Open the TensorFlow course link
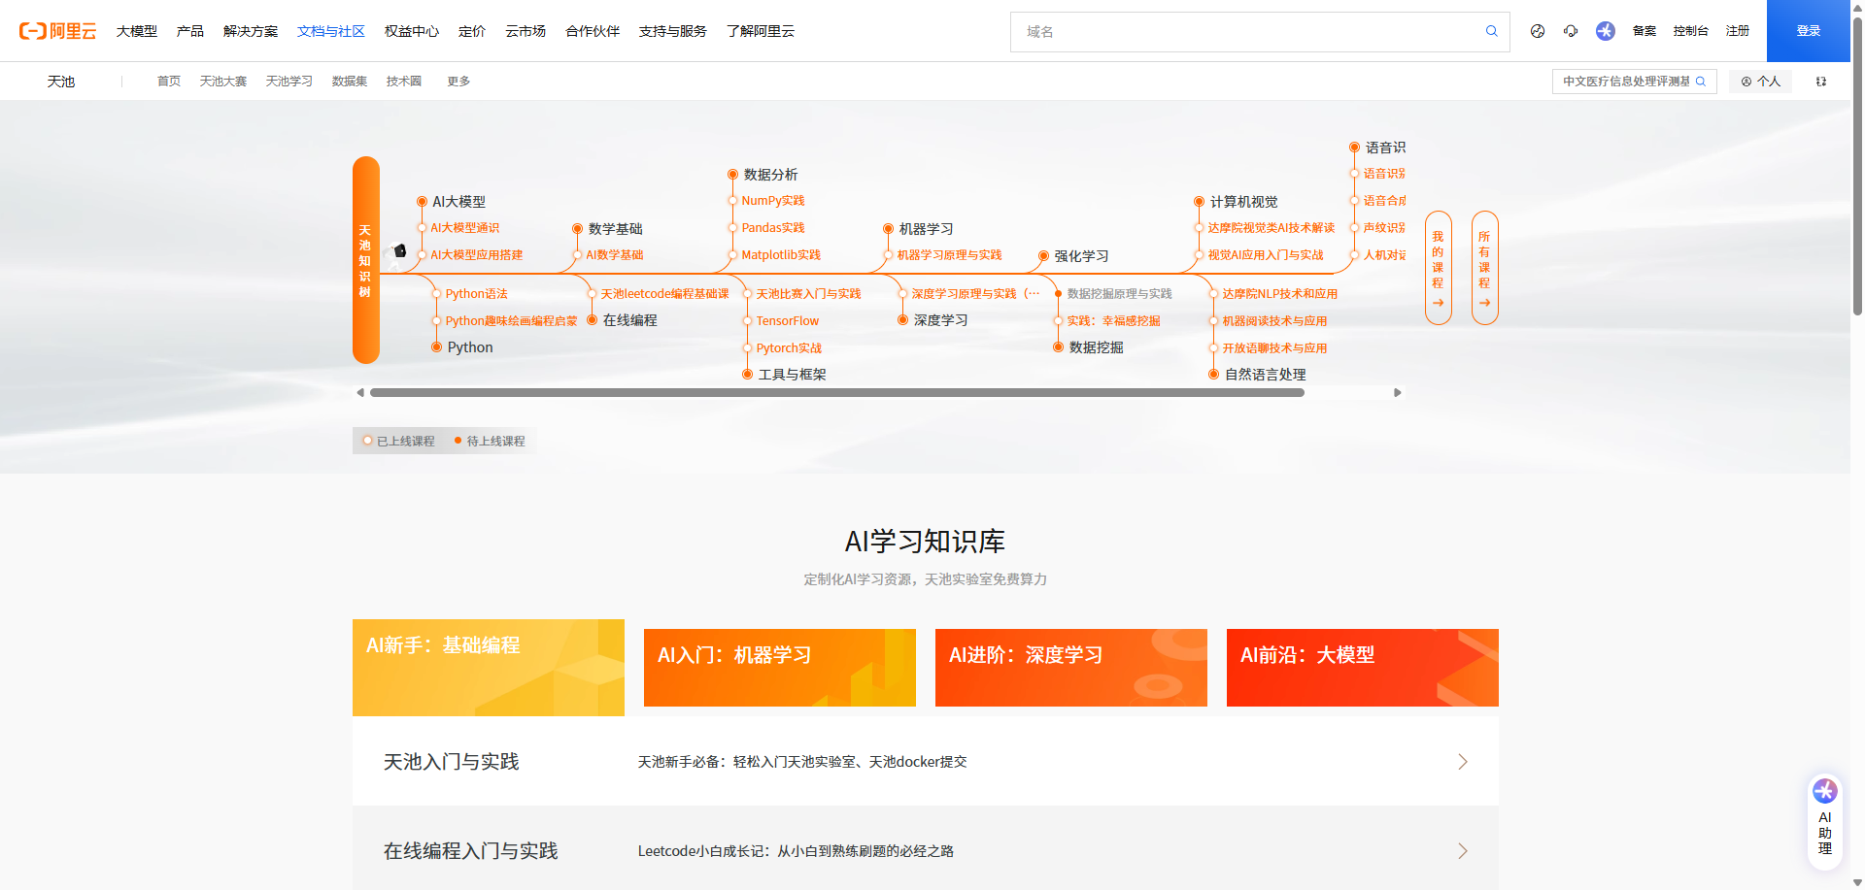Image resolution: width=1865 pixels, height=890 pixels. (788, 321)
